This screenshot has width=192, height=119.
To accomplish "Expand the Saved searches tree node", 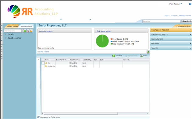I will [x=5, y=38].
